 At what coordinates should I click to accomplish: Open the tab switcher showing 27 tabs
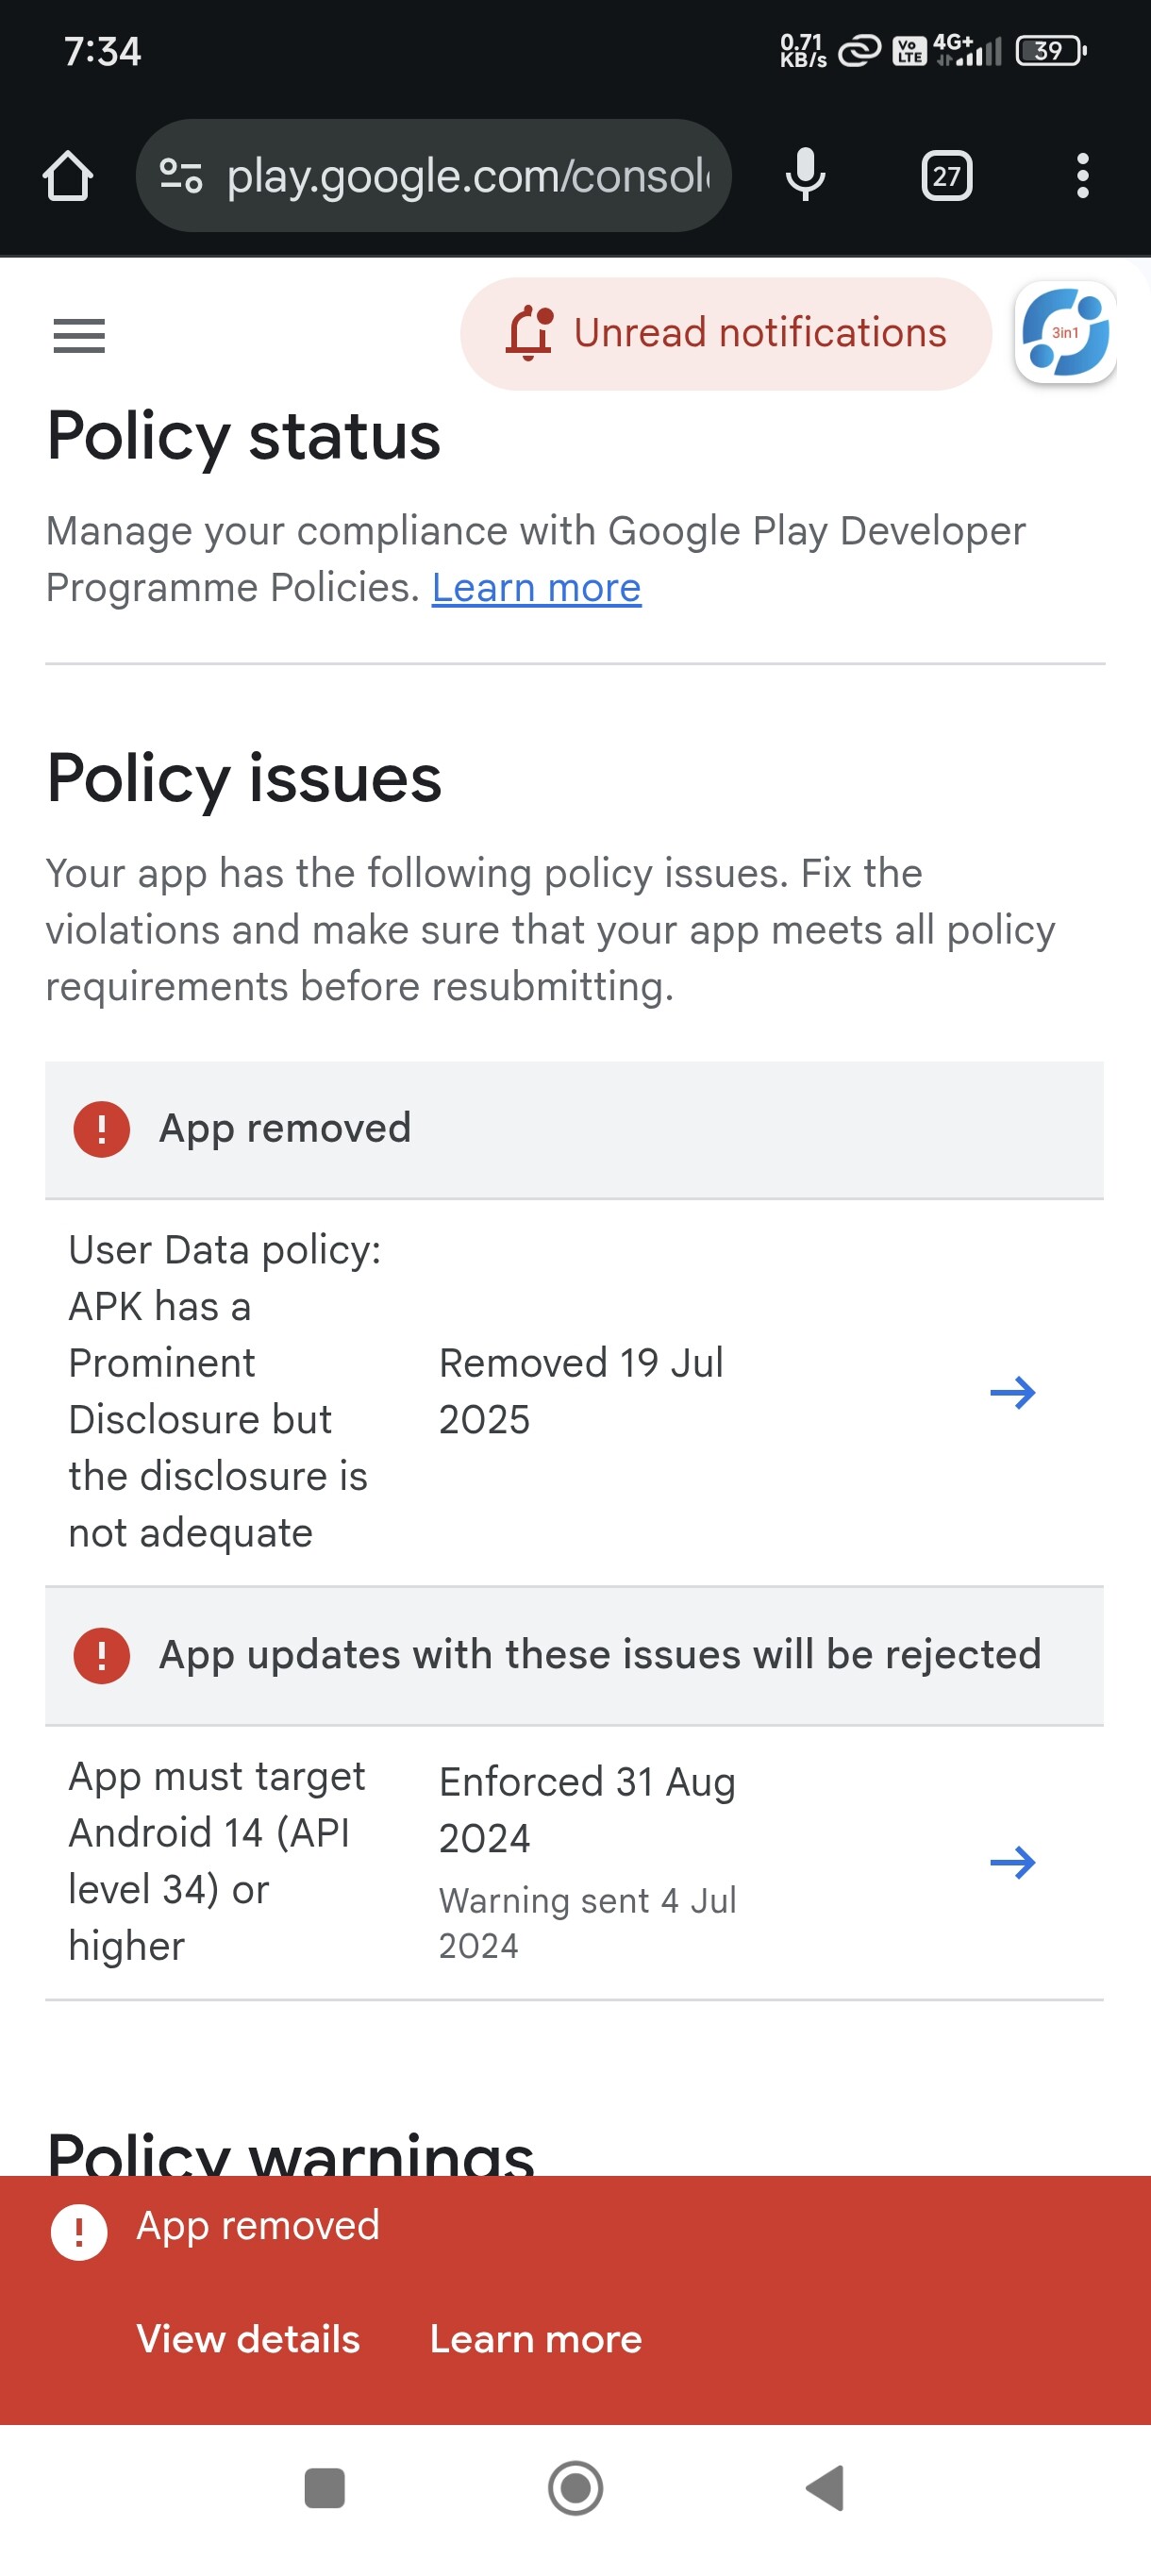coord(945,176)
